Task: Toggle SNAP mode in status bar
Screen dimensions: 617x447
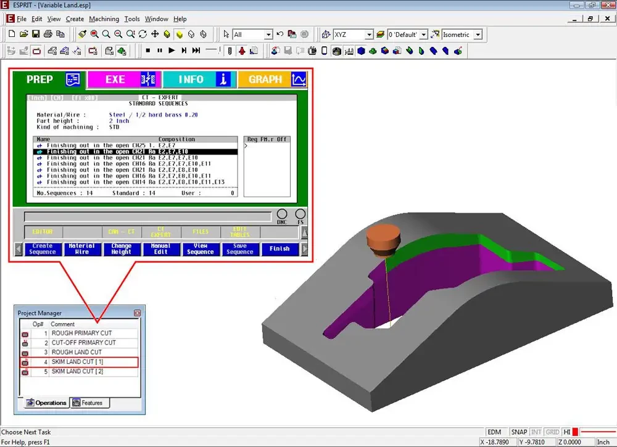Action: pyautogui.click(x=519, y=432)
